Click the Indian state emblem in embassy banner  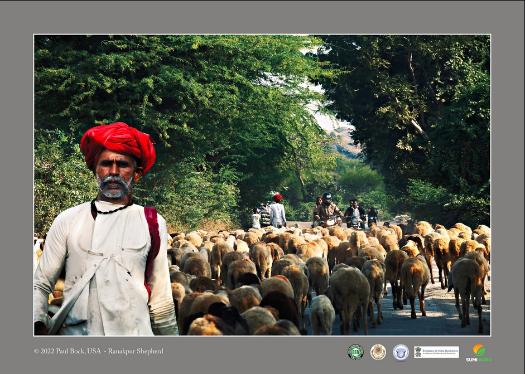418,352
